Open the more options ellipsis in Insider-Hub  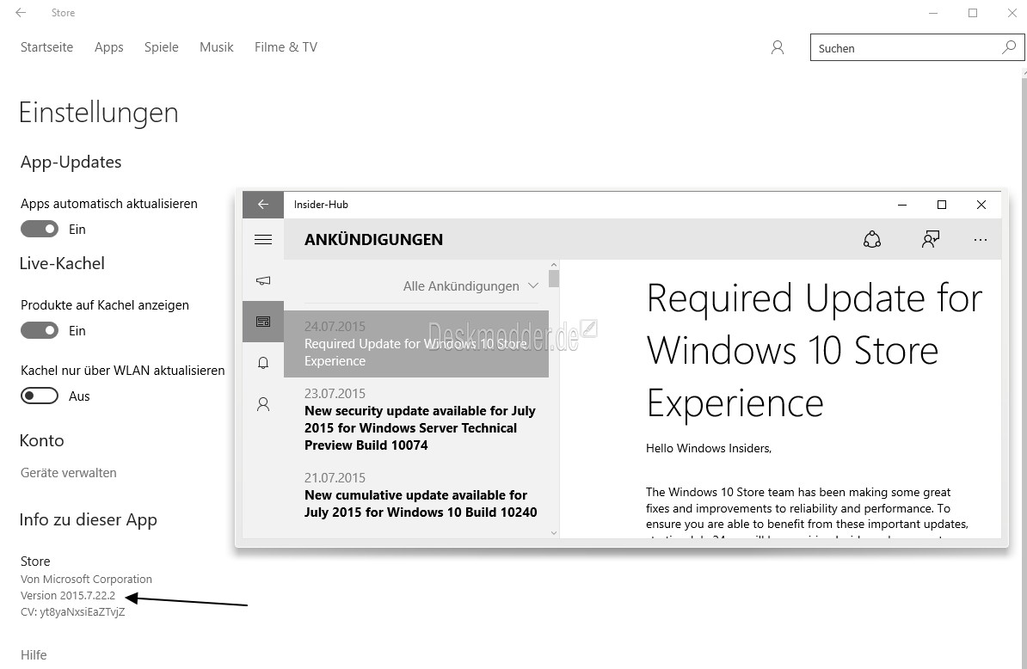(x=980, y=240)
